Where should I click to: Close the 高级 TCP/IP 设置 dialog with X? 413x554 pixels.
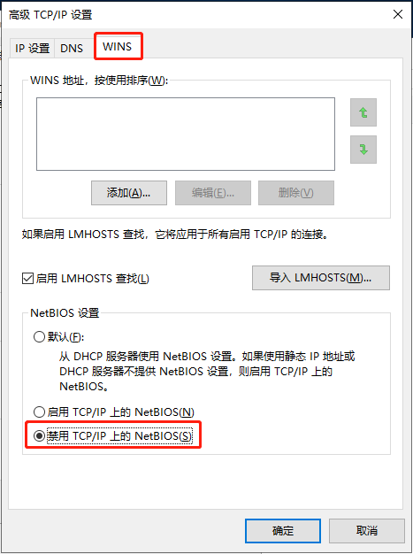click(x=398, y=14)
